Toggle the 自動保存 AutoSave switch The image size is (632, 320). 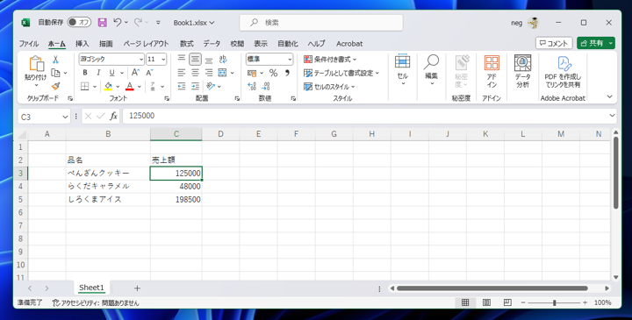[x=79, y=23]
